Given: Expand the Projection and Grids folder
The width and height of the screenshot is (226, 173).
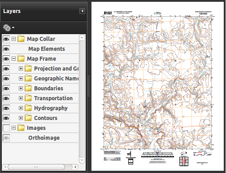Looking at the screenshot, I should tap(21, 69).
